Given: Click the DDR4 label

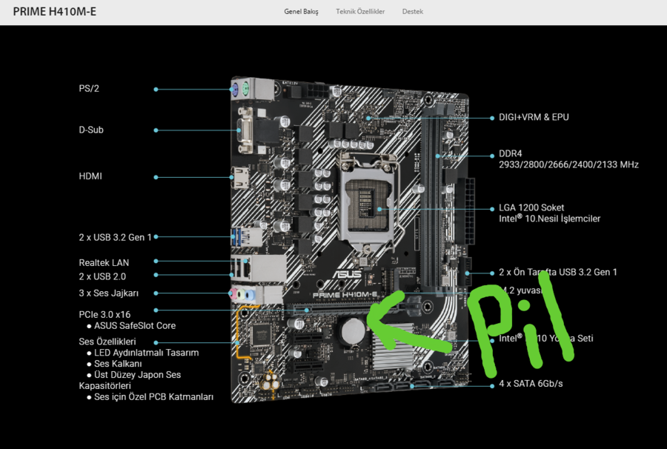Looking at the screenshot, I should [511, 153].
